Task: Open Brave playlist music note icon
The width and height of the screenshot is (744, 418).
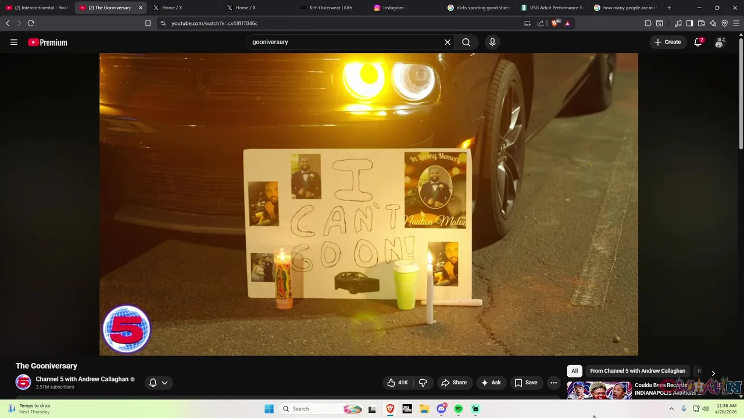Action: click(x=678, y=23)
